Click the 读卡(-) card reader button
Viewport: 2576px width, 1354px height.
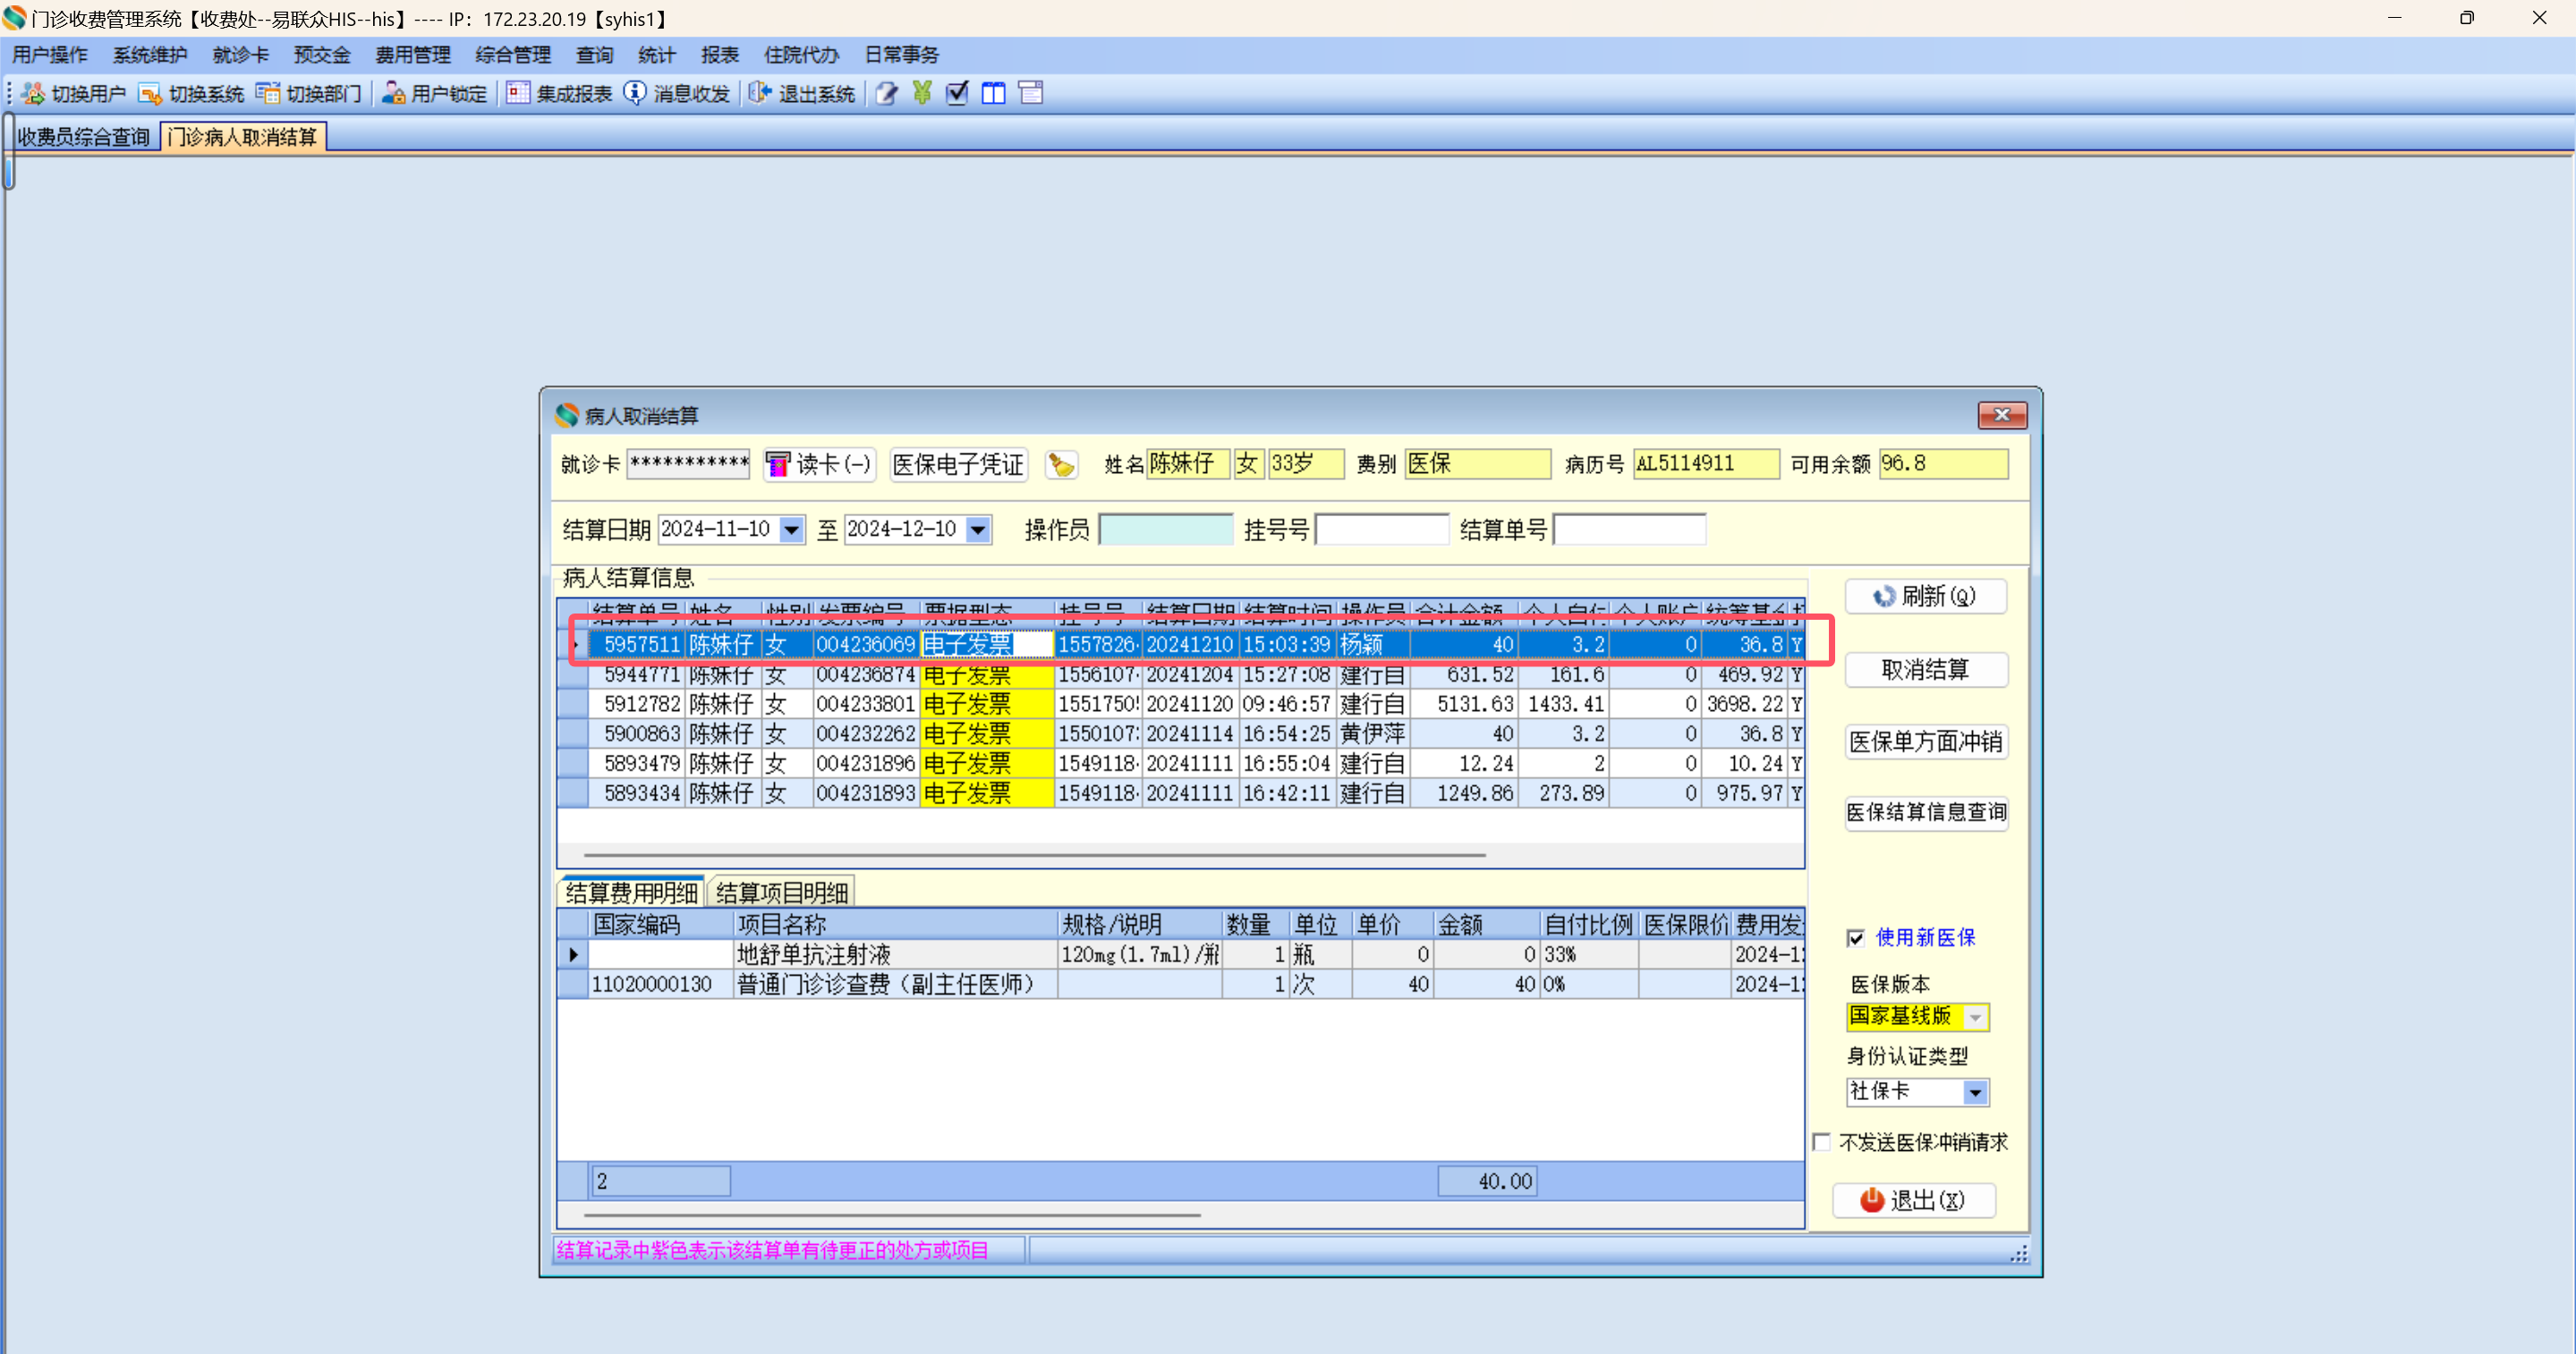click(x=820, y=465)
